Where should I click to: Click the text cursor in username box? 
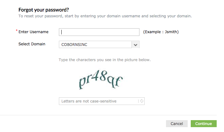61,32
